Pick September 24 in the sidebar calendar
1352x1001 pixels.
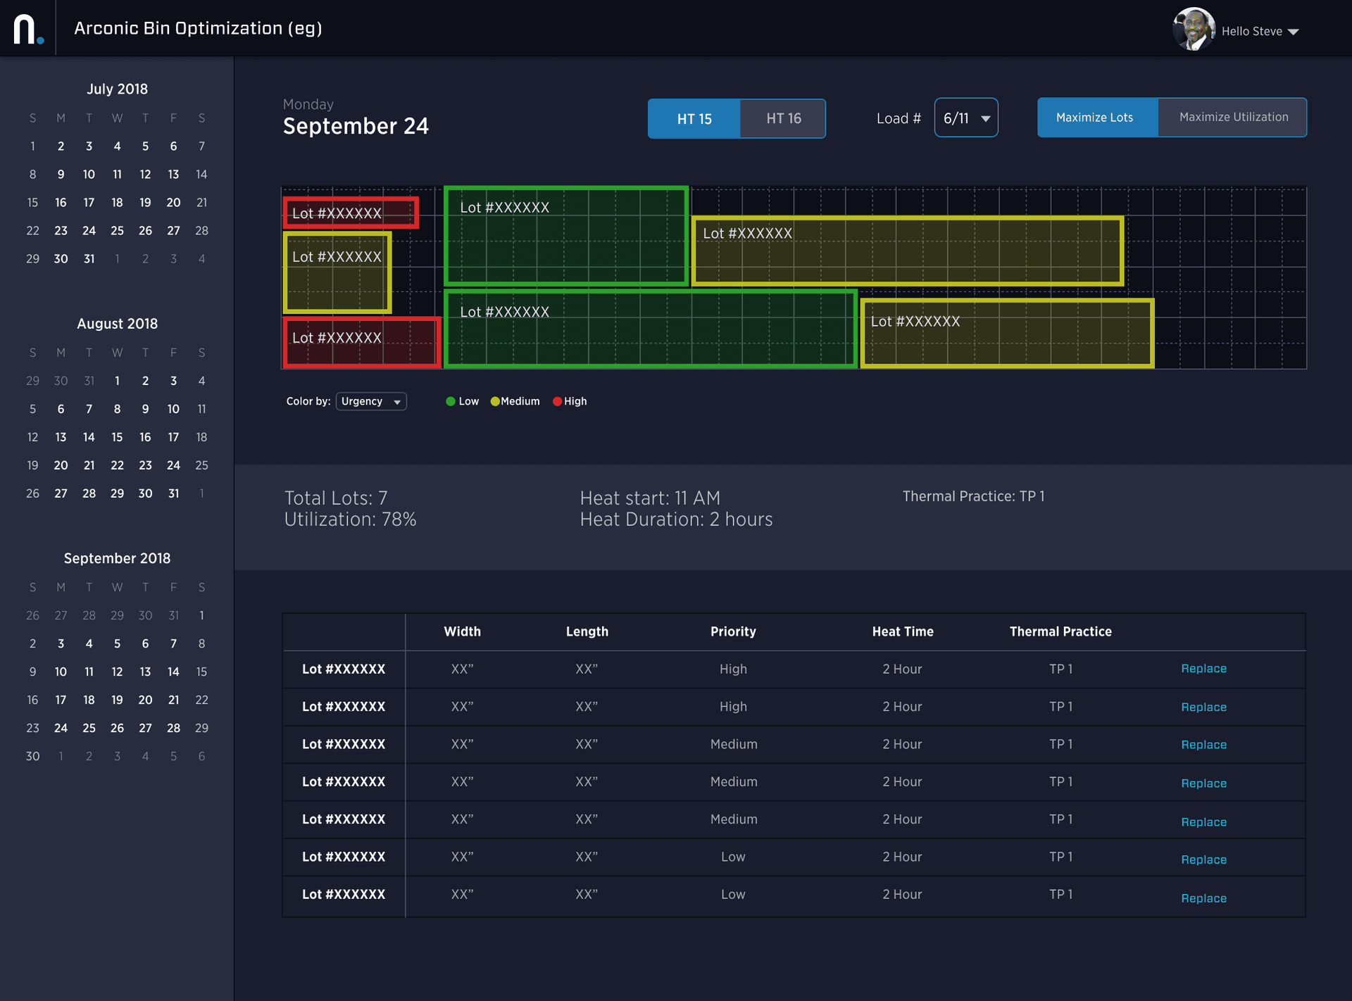pos(61,728)
